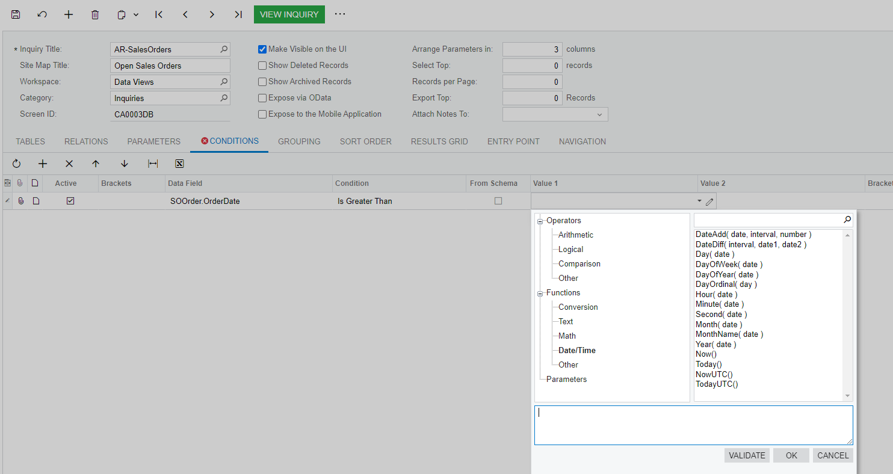
Task: Enable Expose via OData checkbox
Action: coord(262,98)
